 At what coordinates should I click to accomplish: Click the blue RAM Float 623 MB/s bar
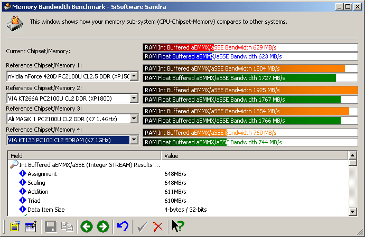click(x=250, y=56)
